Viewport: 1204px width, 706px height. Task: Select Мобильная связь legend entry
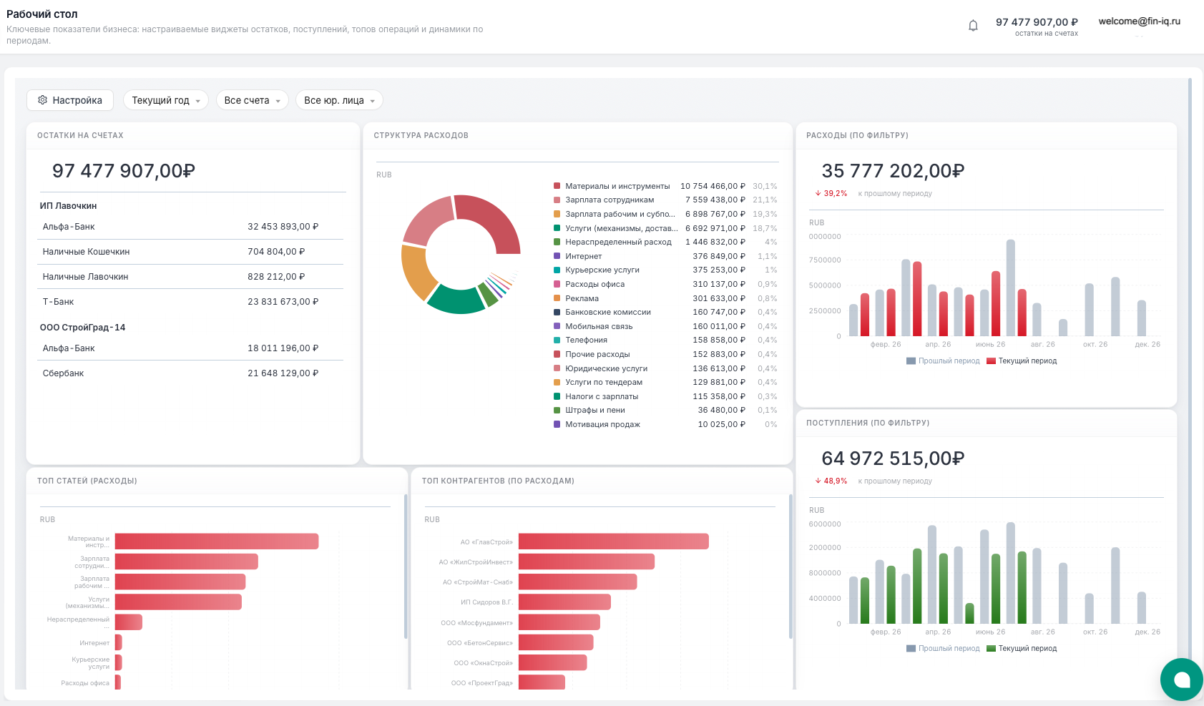pos(665,326)
